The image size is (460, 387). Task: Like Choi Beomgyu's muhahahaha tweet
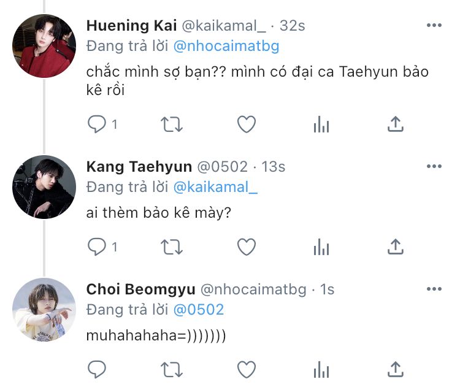coord(246,369)
